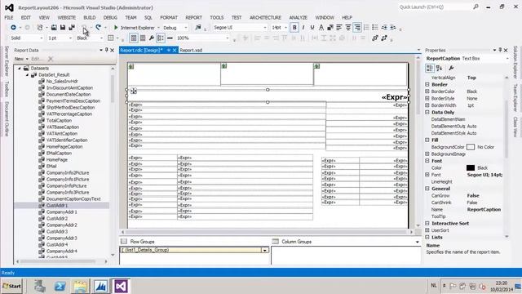Click the Font Color black swatch
Screen dimensions: 522x294
coord(471,167)
